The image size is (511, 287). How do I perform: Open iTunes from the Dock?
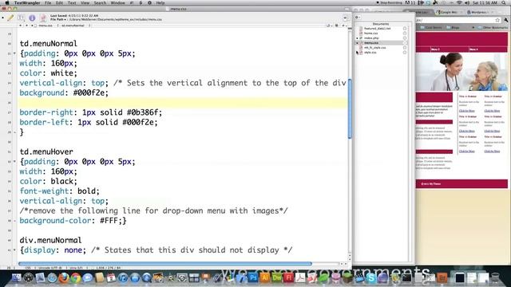coord(123,278)
